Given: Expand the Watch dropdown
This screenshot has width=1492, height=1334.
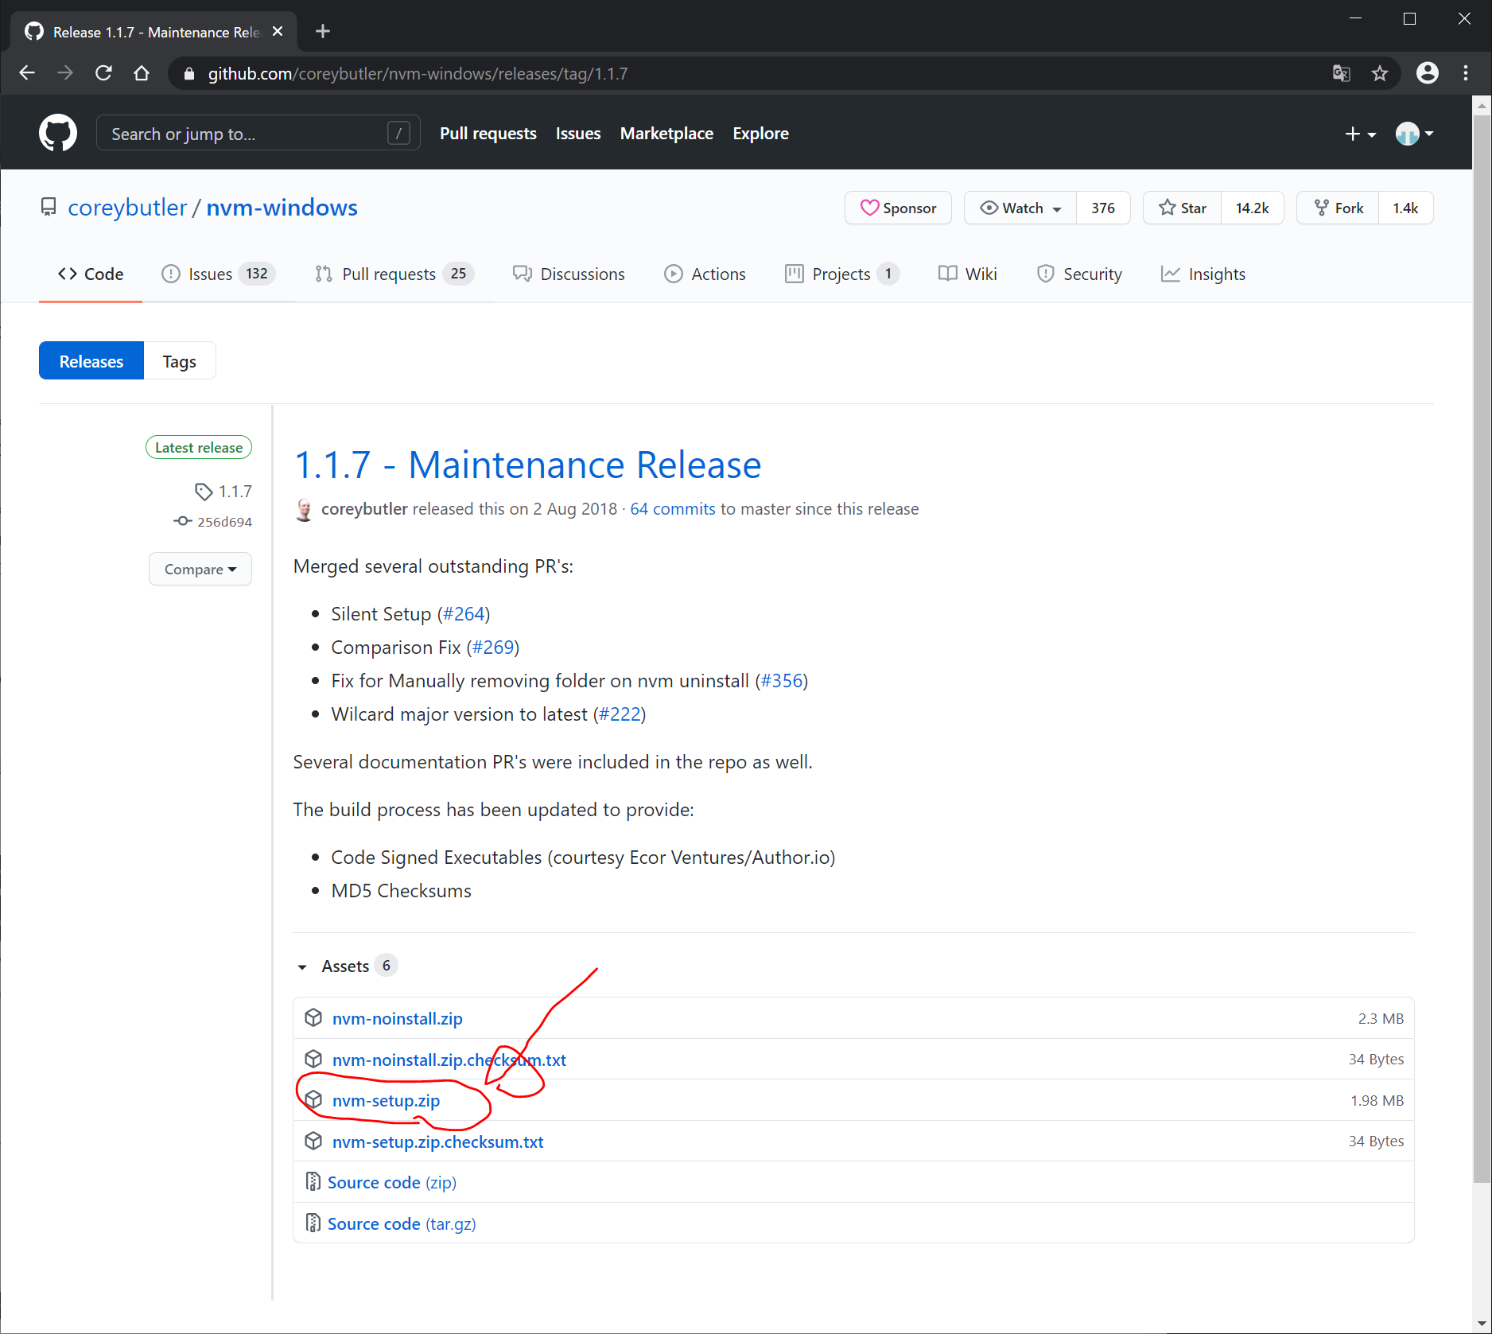Looking at the screenshot, I should (x=1020, y=208).
